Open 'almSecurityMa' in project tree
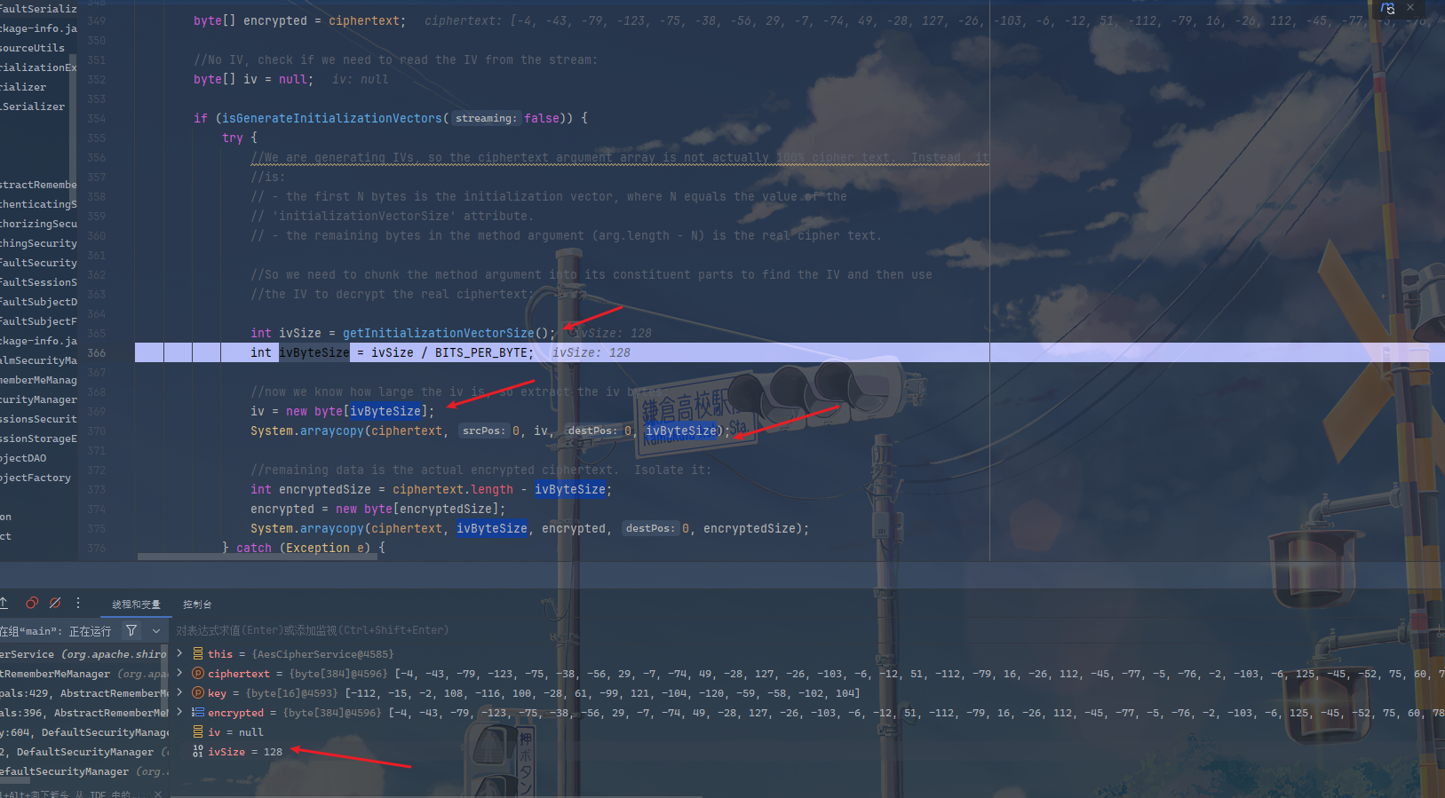 click(x=38, y=360)
